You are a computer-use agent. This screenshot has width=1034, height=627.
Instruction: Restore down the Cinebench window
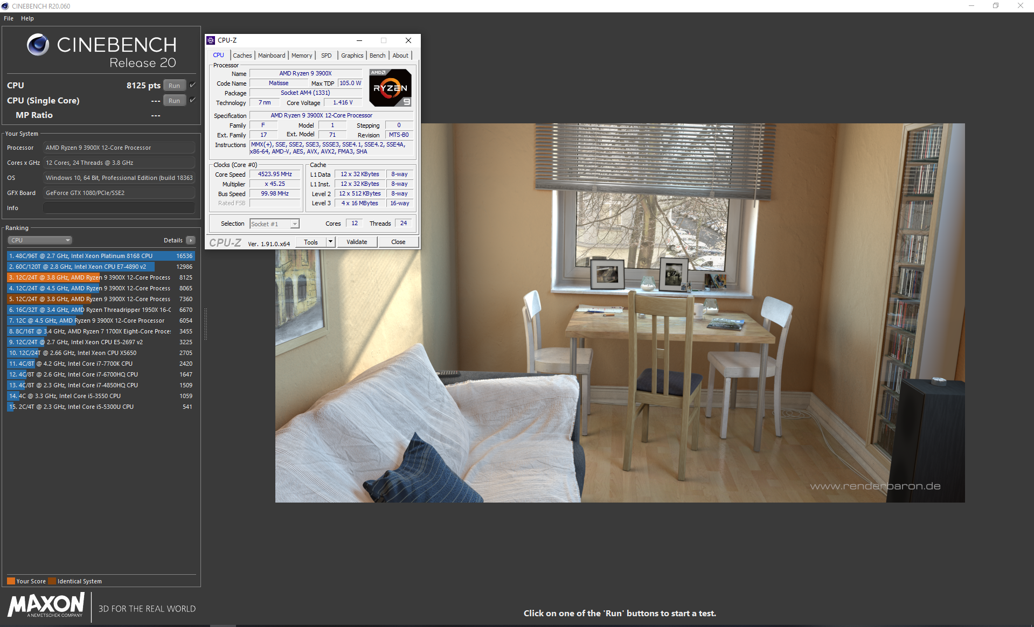(996, 6)
